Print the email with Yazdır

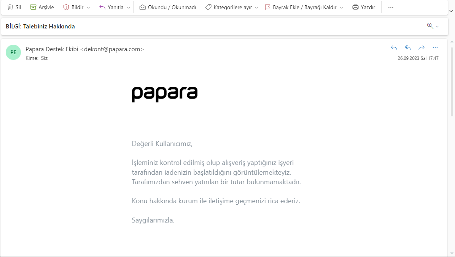pos(364,7)
